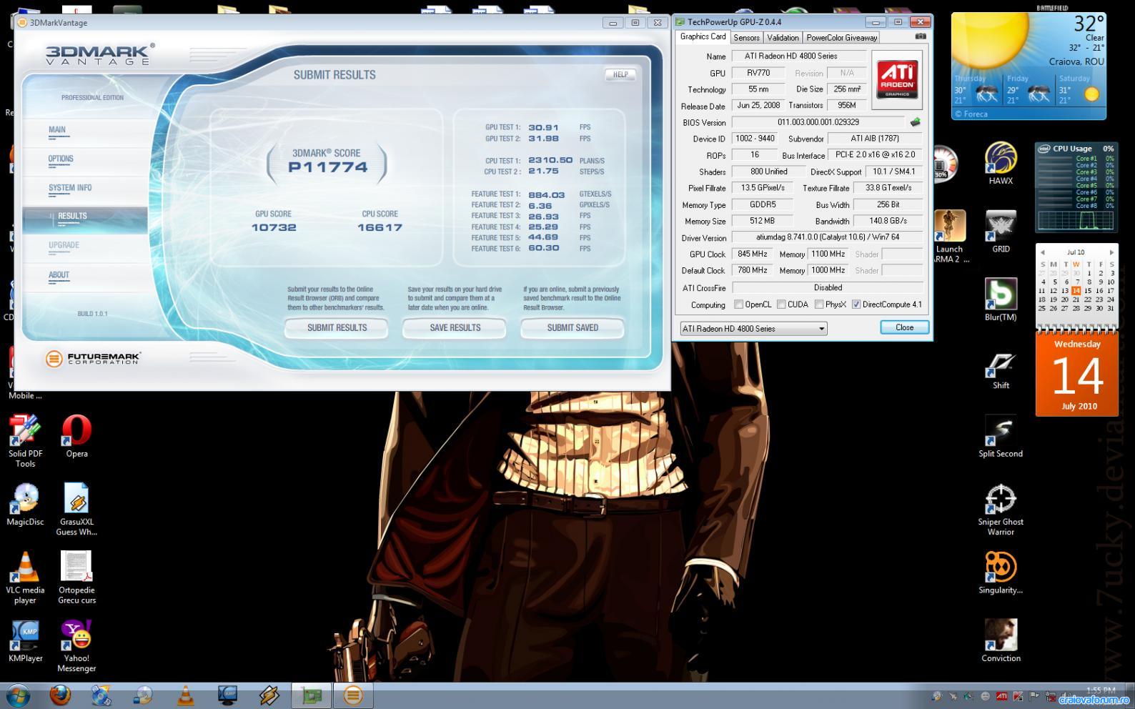Click the 3DMARK SCORE P11774 value
Screen dimensions: 1135x709
coord(327,167)
